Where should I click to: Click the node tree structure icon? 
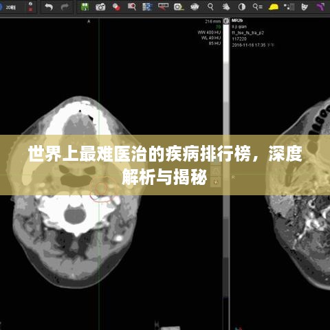click(289, 7)
